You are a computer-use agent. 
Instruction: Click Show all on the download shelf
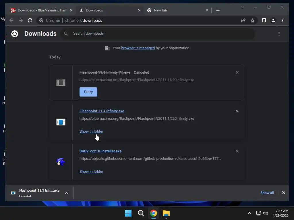[x=267, y=193]
